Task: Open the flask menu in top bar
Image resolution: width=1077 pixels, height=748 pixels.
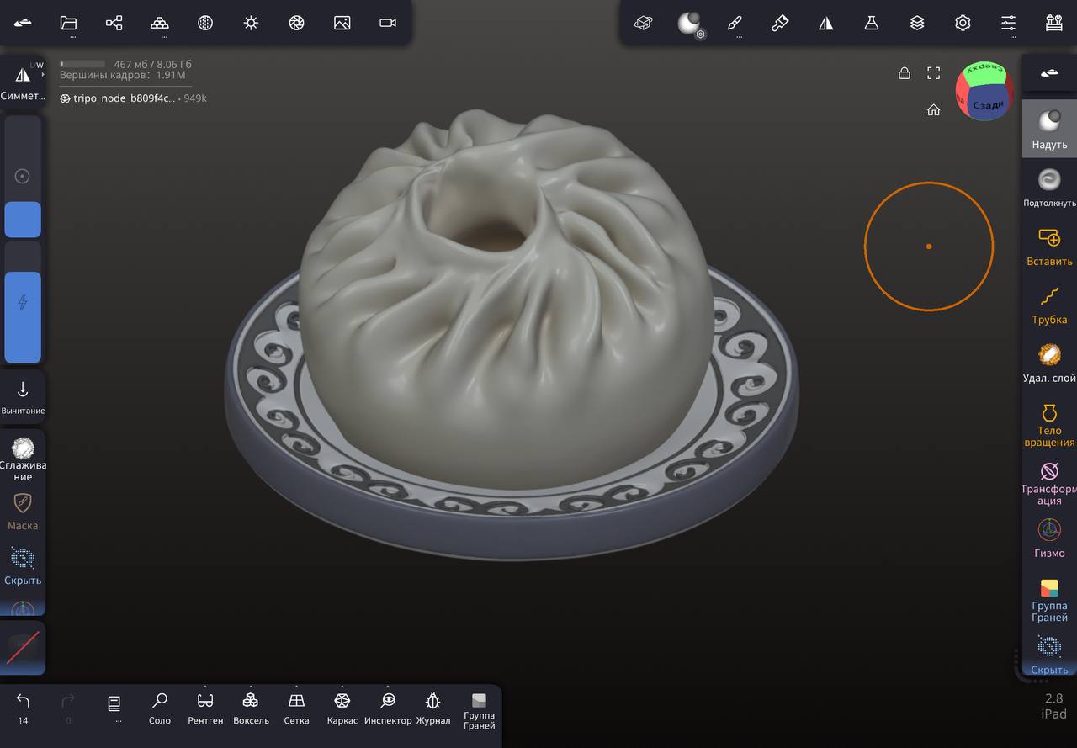Action: click(x=872, y=23)
